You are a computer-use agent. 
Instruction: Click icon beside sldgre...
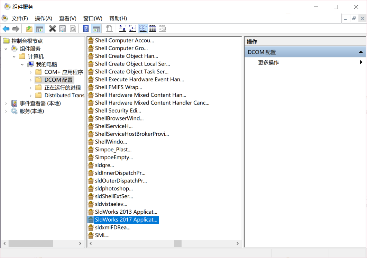click(x=91, y=165)
